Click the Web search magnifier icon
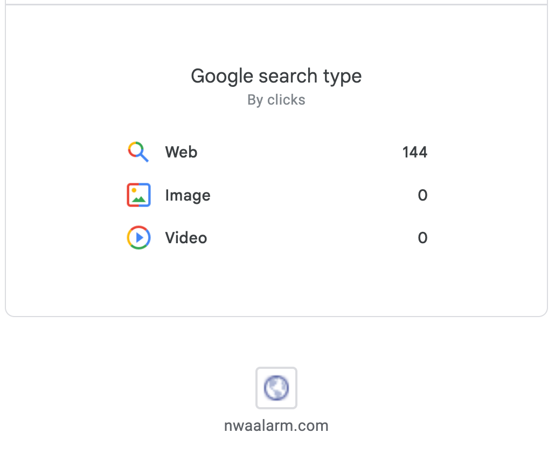The width and height of the screenshot is (555, 467). [x=138, y=152]
